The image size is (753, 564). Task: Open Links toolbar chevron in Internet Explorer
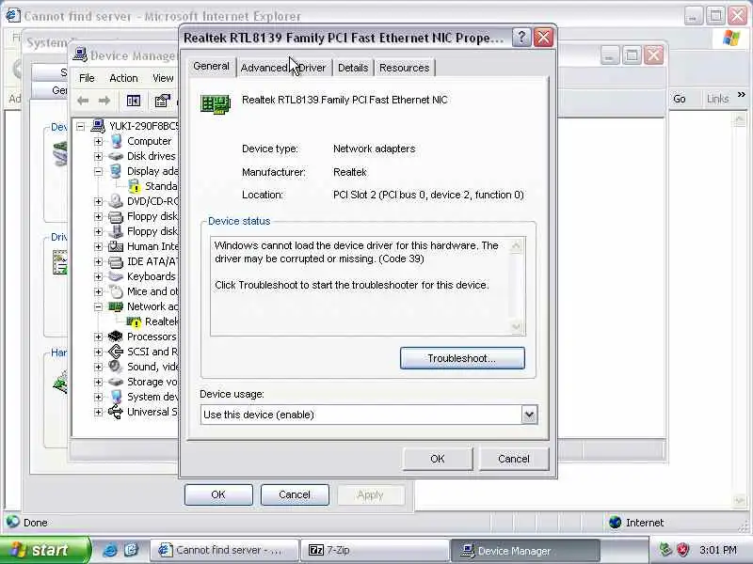(x=742, y=95)
